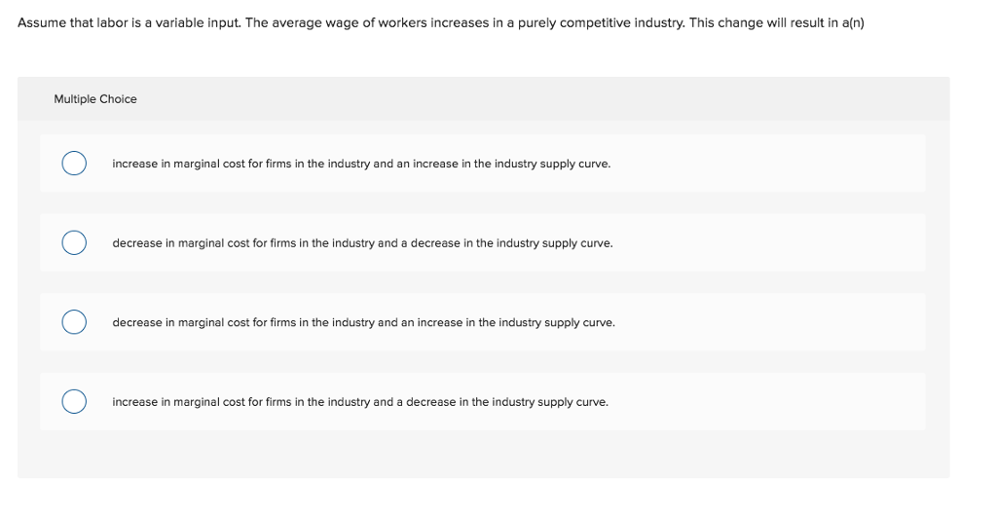Select the second answer's radio button

tap(73, 243)
